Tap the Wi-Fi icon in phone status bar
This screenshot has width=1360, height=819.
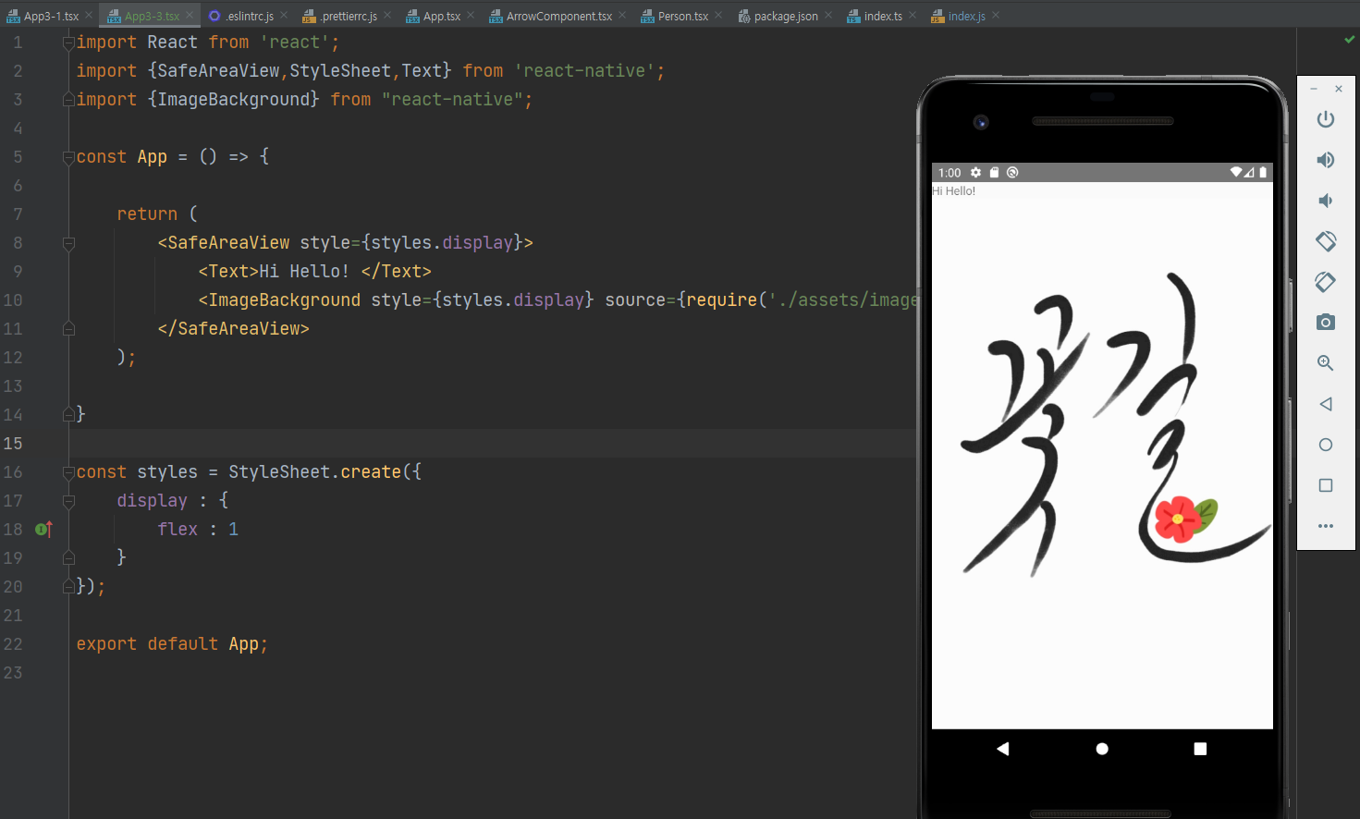(x=1235, y=173)
